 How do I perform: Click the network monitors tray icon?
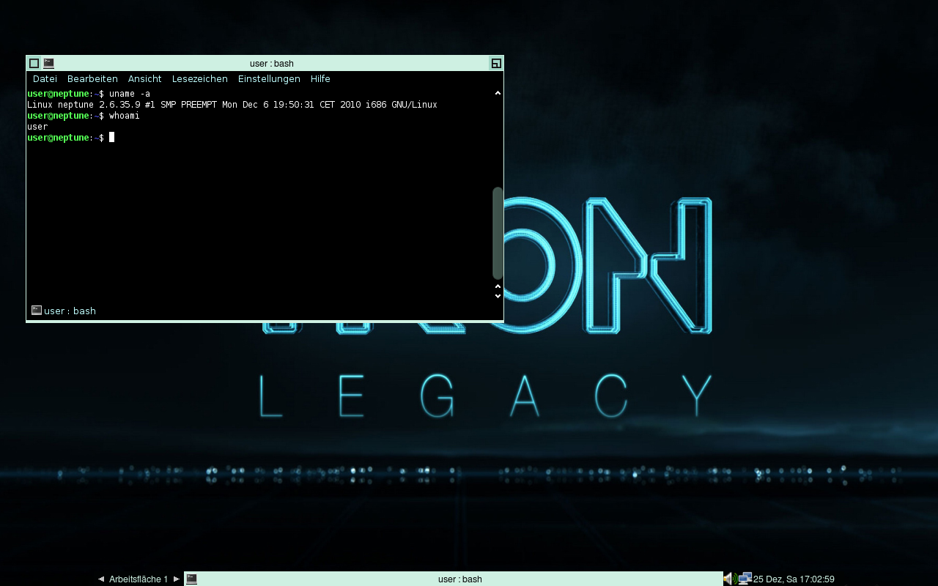745,579
